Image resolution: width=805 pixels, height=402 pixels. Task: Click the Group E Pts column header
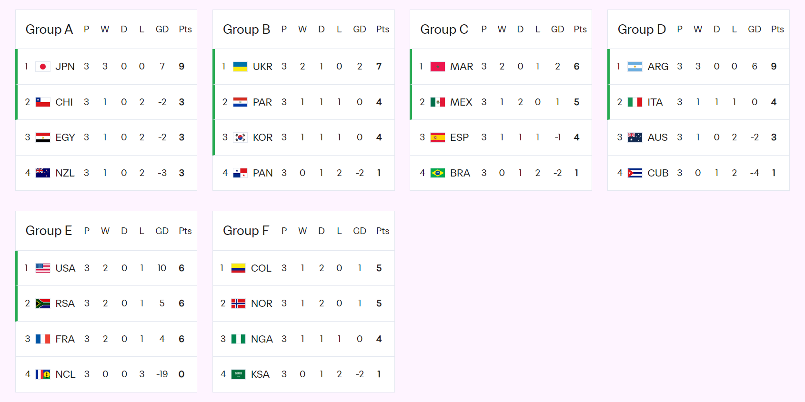(185, 231)
